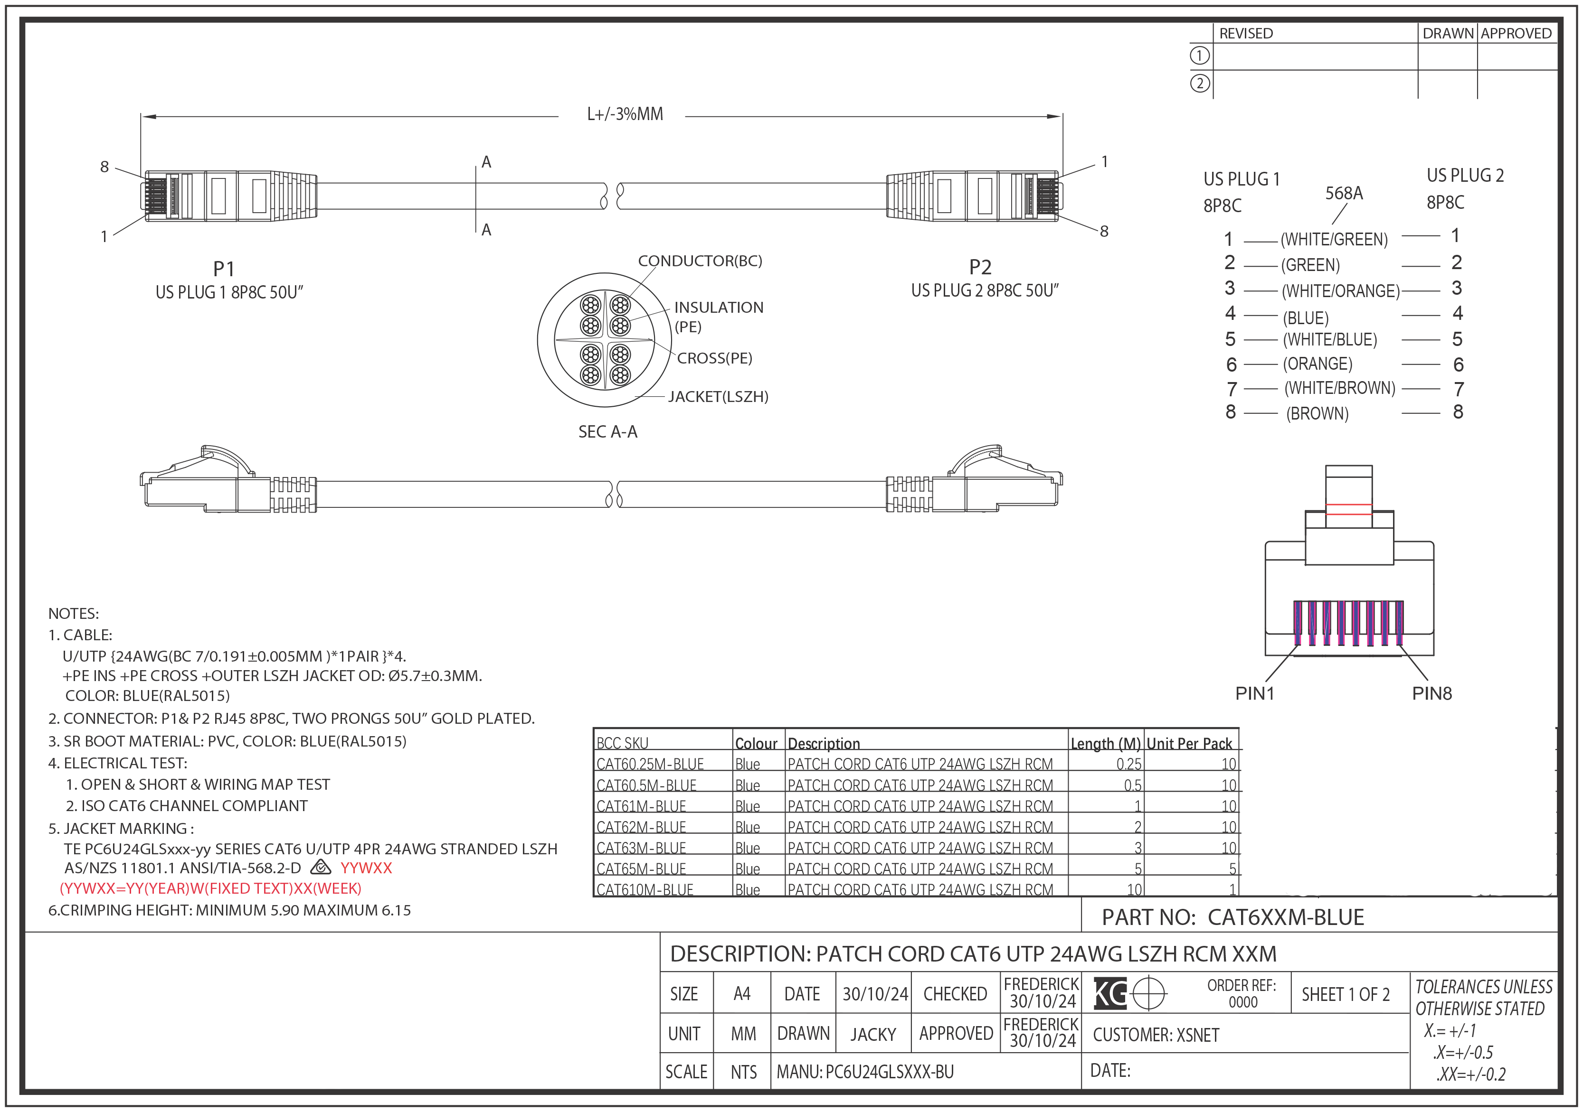The height and width of the screenshot is (1112, 1583).
Task: Select revision marker circle 2
Action: (1200, 84)
